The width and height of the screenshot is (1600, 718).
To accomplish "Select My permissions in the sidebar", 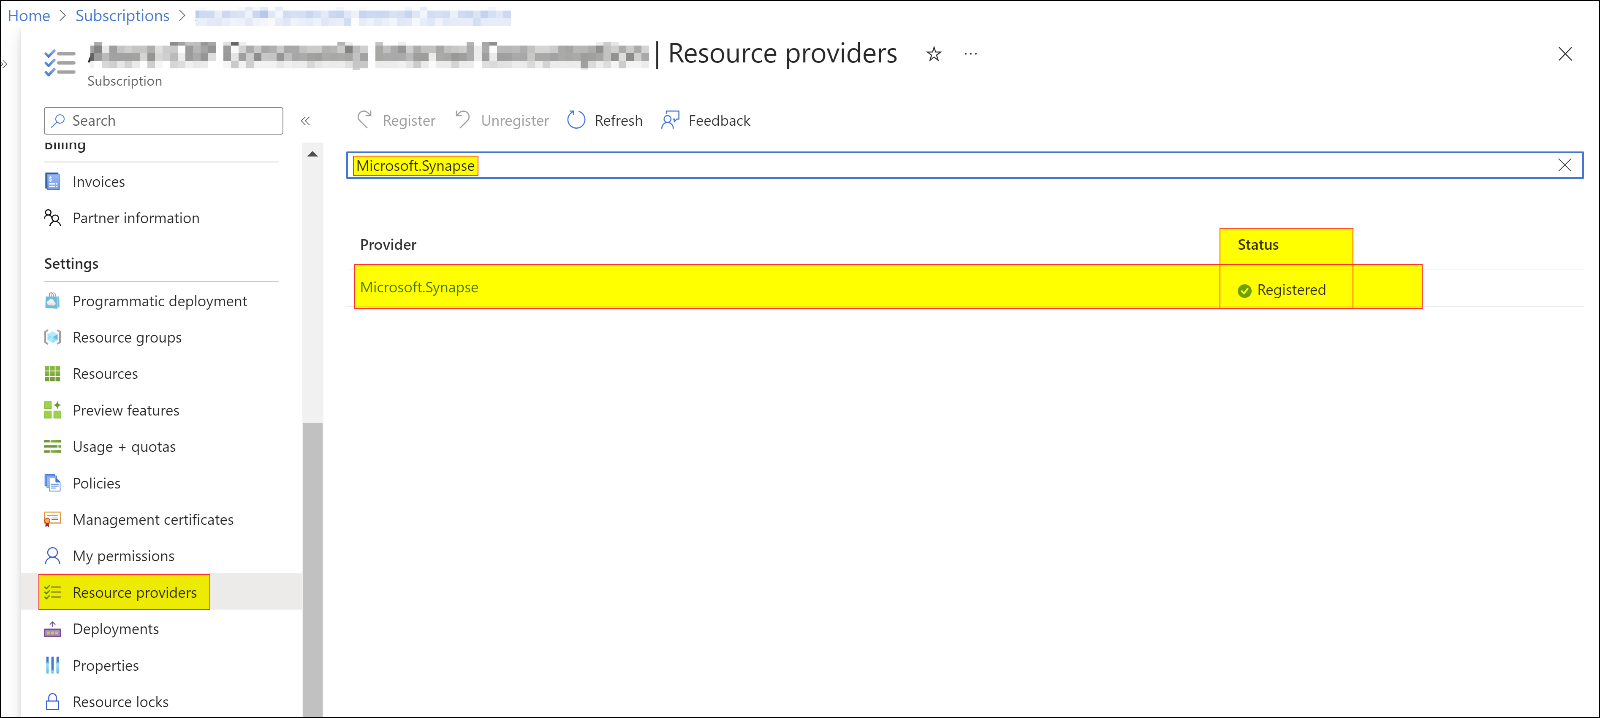I will 123,556.
